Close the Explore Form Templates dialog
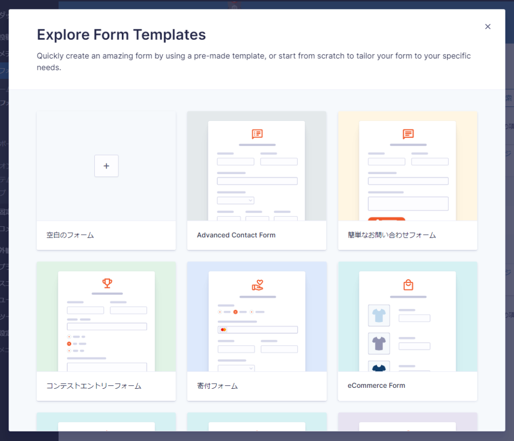The width and height of the screenshot is (514, 441). tap(487, 27)
